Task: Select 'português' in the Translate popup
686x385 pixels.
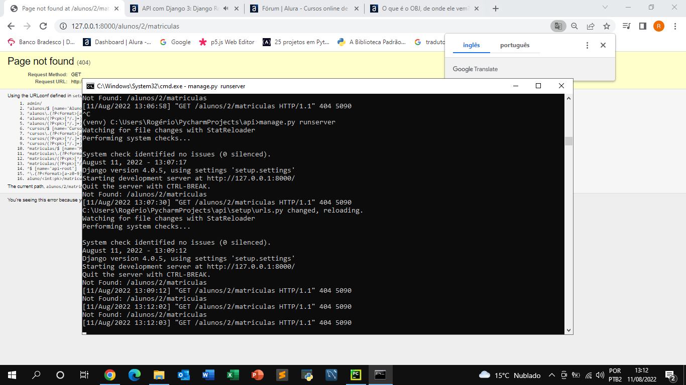Action: pyautogui.click(x=515, y=45)
